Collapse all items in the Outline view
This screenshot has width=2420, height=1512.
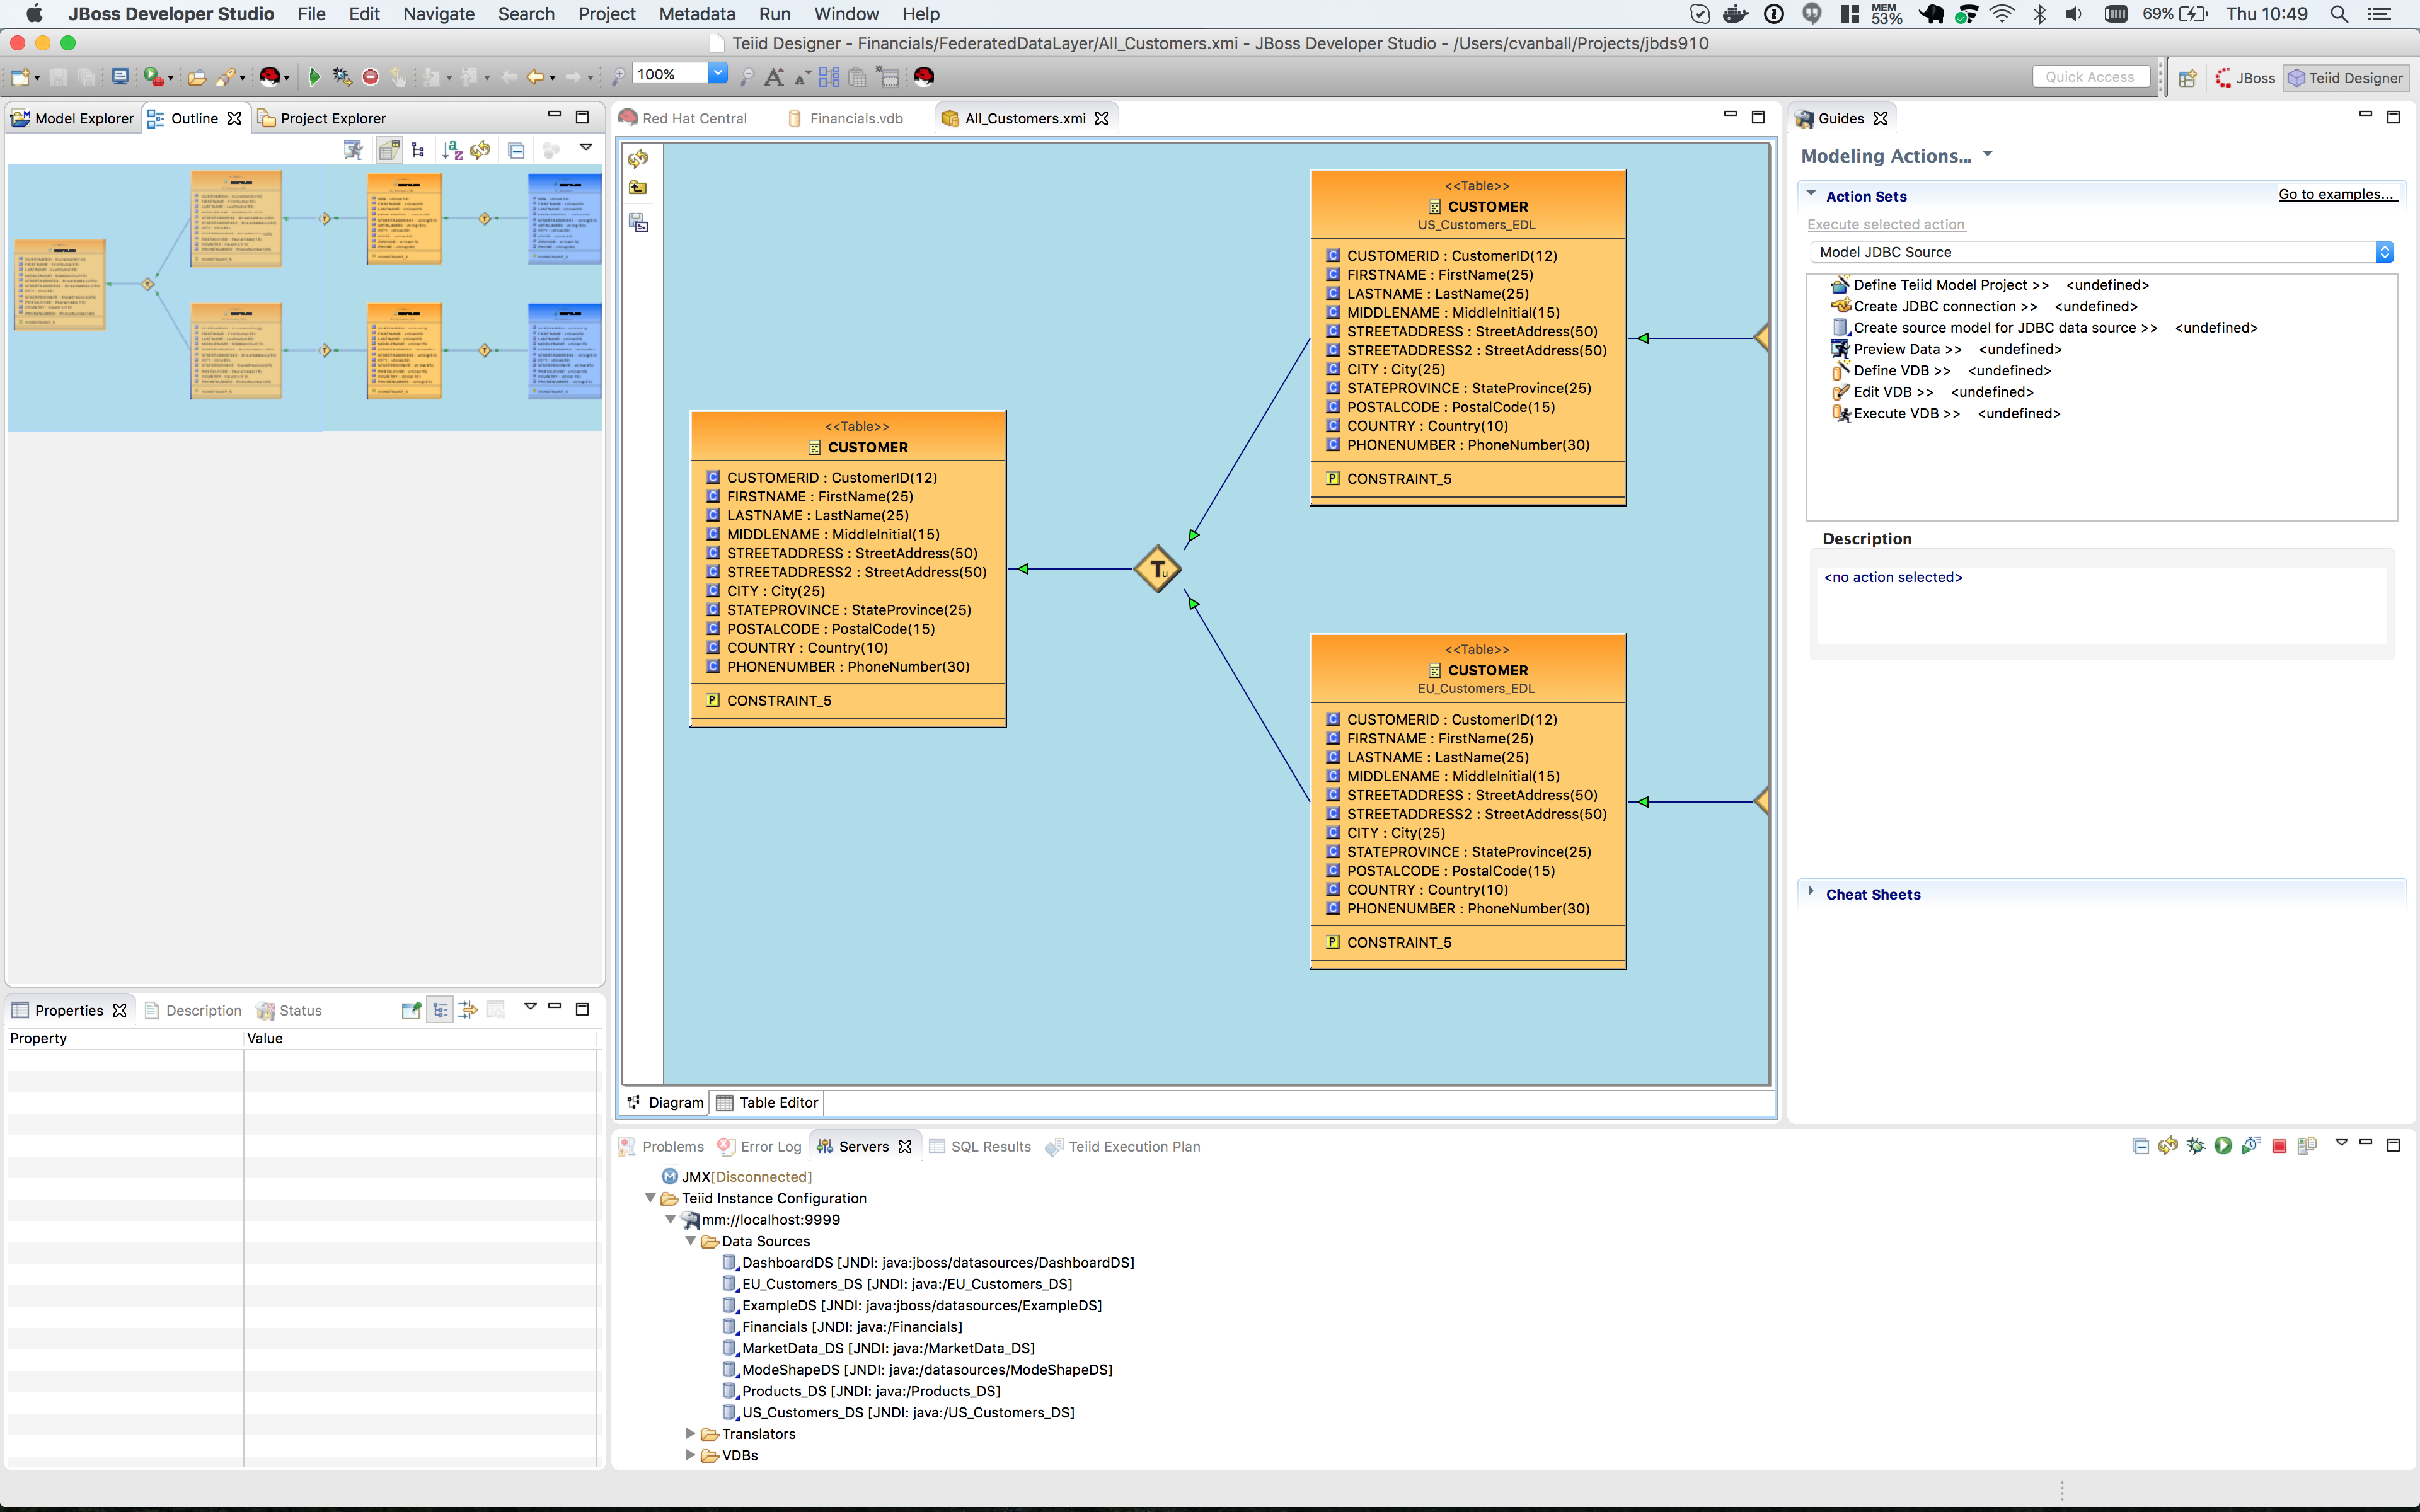click(x=517, y=150)
